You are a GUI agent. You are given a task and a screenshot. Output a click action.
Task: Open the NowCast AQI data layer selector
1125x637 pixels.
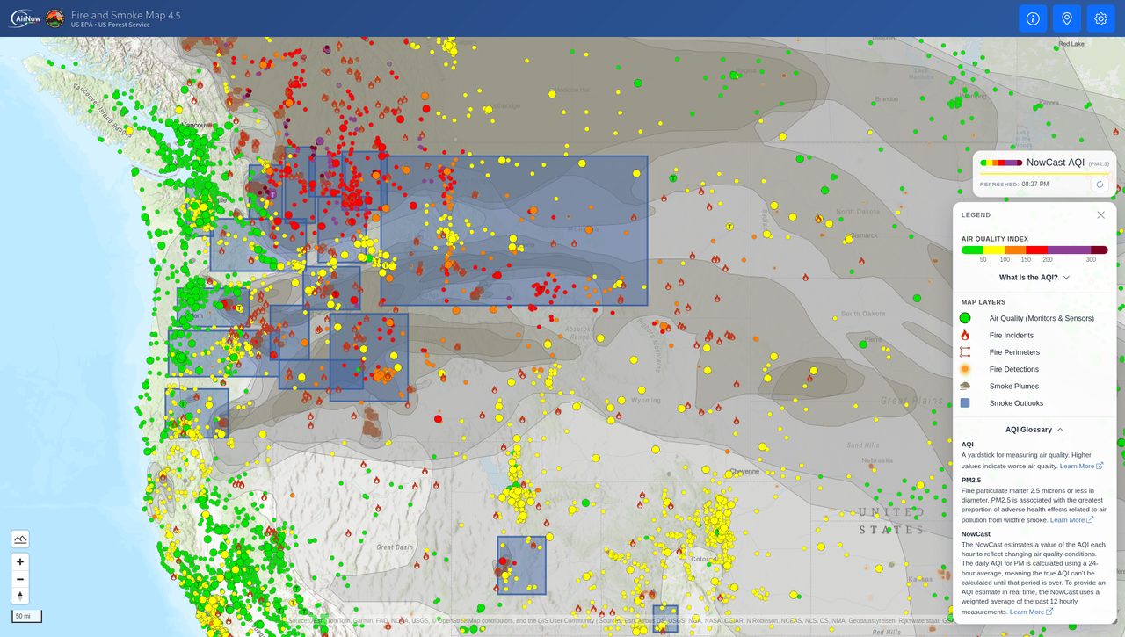click(x=1044, y=163)
